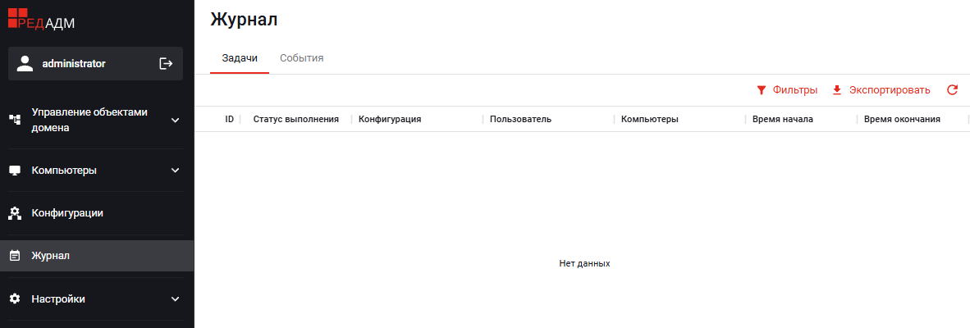Click the logout icon next to administrator

pos(166,63)
